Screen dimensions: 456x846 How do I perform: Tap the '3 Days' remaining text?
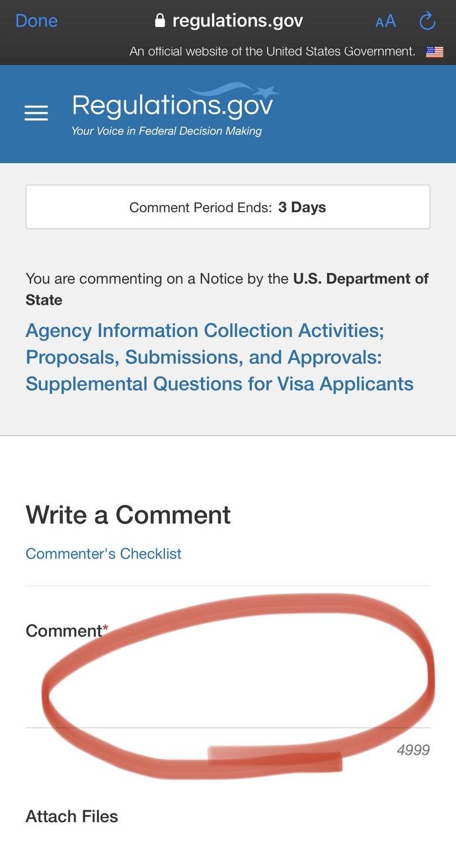click(302, 207)
